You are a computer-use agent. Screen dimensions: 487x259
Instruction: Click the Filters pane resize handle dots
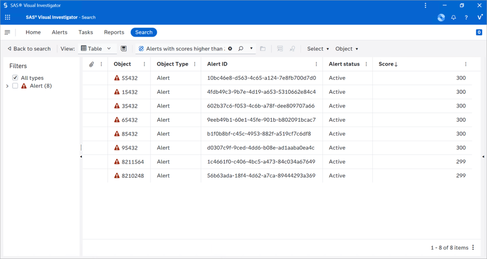click(x=81, y=148)
